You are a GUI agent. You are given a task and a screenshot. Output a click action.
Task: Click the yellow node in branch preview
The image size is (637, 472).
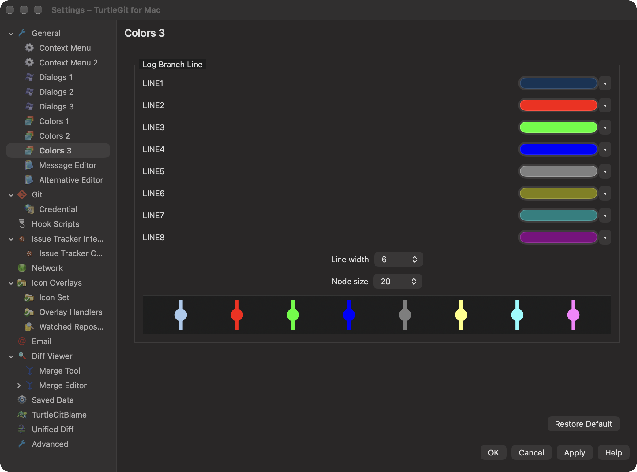click(x=461, y=315)
